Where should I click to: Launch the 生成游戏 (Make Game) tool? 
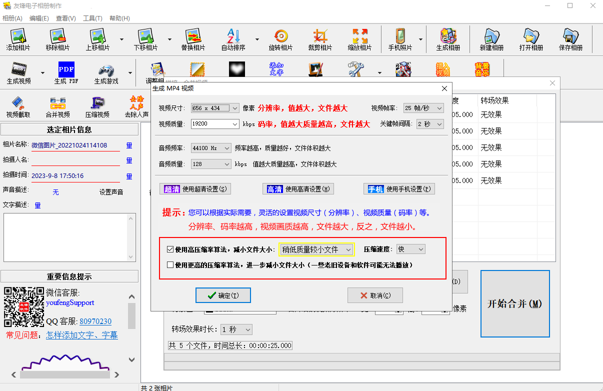point(107,71)
